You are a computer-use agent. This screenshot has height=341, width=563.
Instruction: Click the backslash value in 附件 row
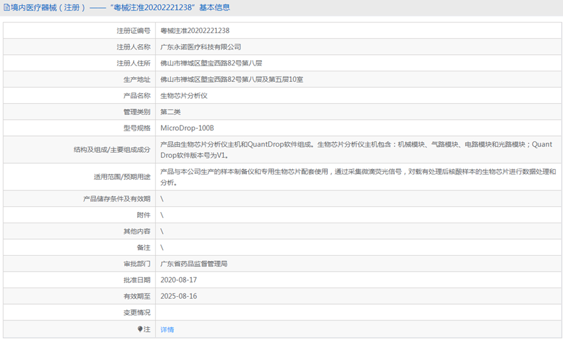point(162,215)
